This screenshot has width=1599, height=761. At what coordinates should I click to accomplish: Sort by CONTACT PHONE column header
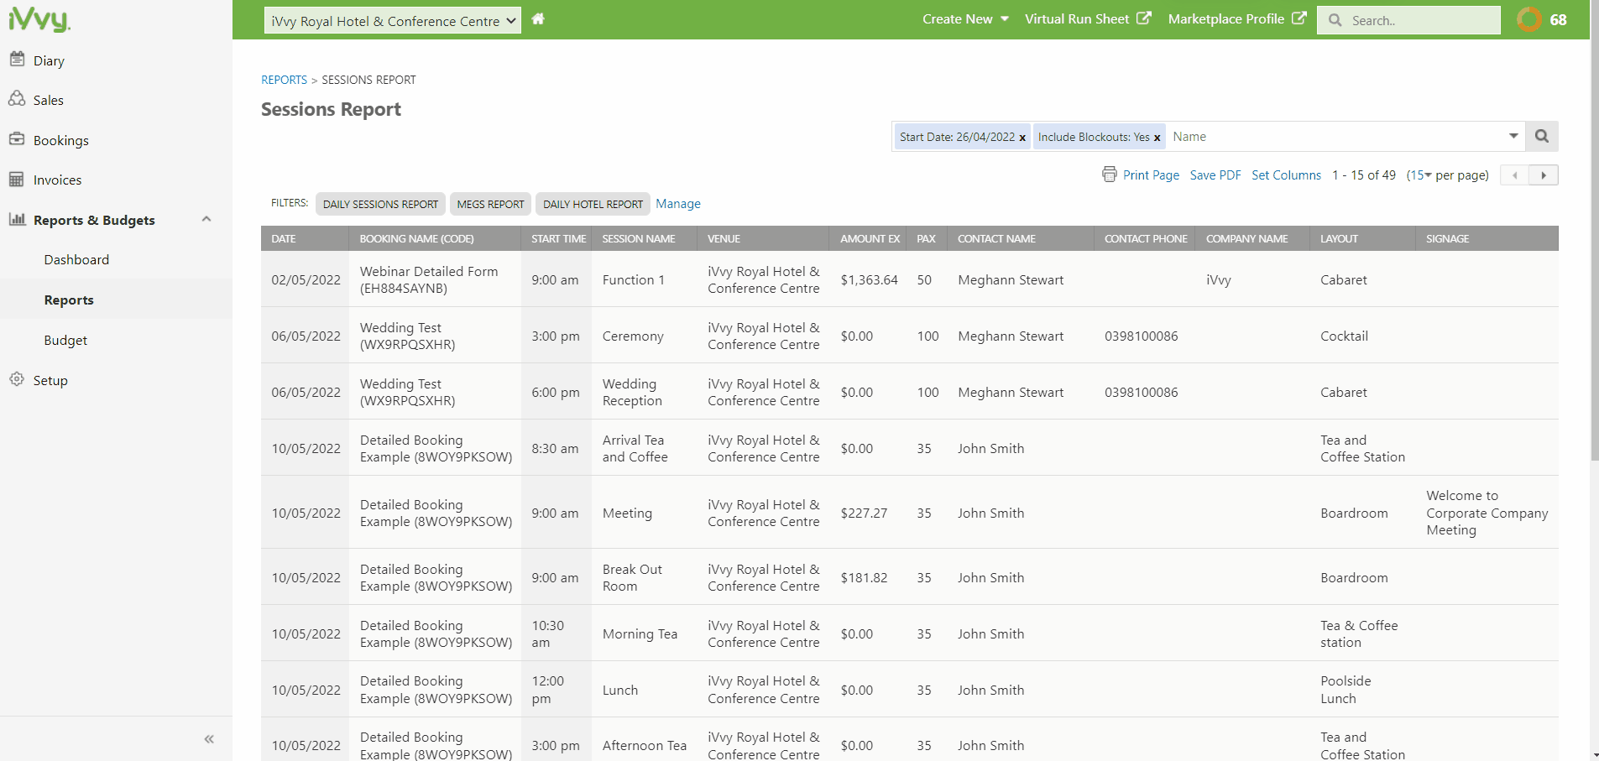click(1146, 238)
